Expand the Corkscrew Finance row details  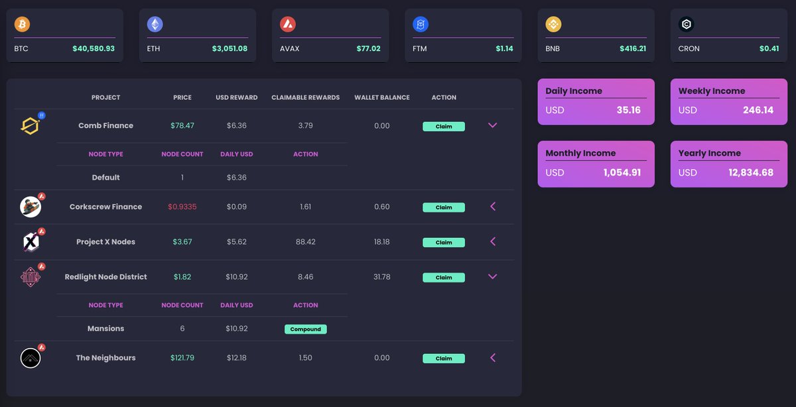pos(492,207)
